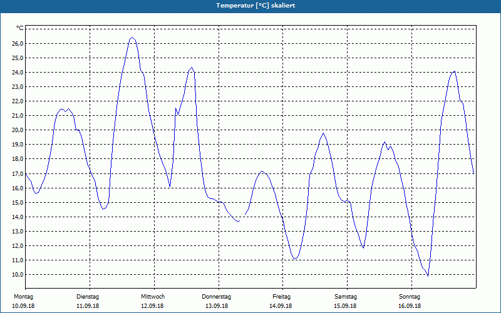Click the 'Temperatur [°C] skaliert' title
501x313 pixels.
pyautogui.click(x=256, y=6)
